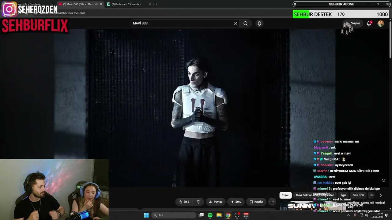This screenshot has width=392, height=220.
Task: Open the taskbar clock showing 20:43
Action: pyautogui.click(x=377, y=215)
